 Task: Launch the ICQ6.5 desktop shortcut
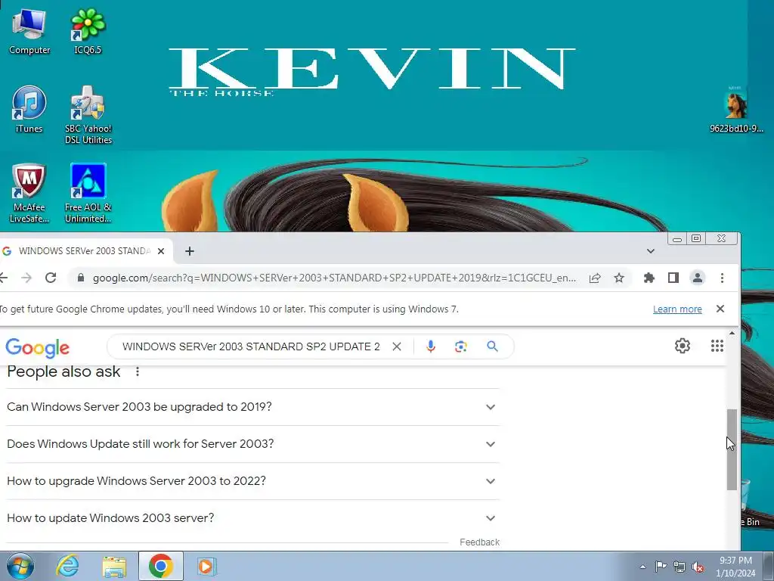pyautogui.click(x=88, y=31)
